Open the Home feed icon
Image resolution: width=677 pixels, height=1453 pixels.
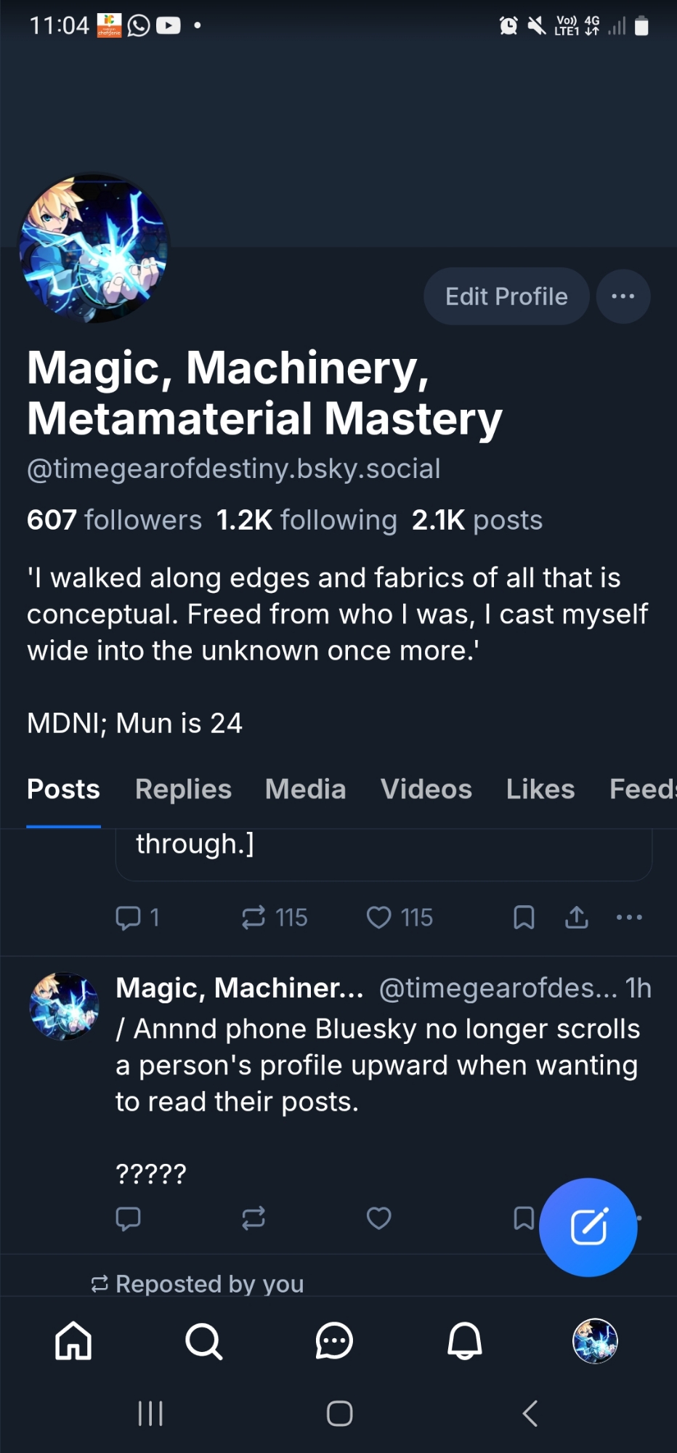point(73,1340)
